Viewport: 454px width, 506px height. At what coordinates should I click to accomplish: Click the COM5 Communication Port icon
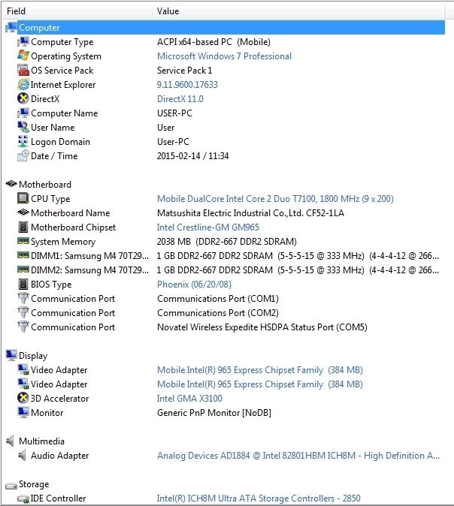coord(23,327)
